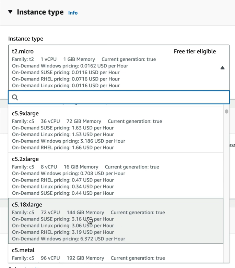Select the c5.9xlarge instance option

116,130
